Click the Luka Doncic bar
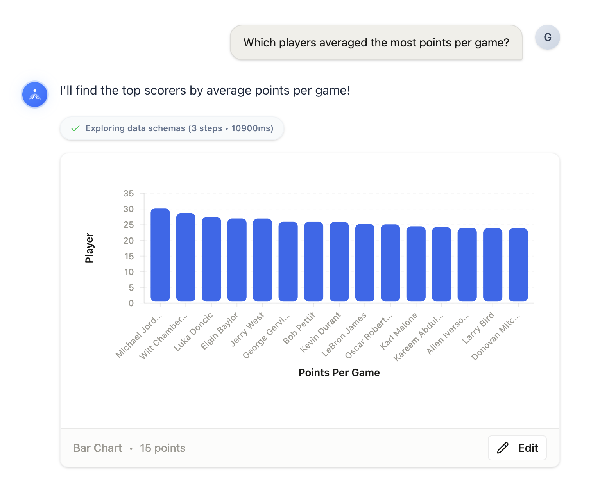 (x=211, y=259)
